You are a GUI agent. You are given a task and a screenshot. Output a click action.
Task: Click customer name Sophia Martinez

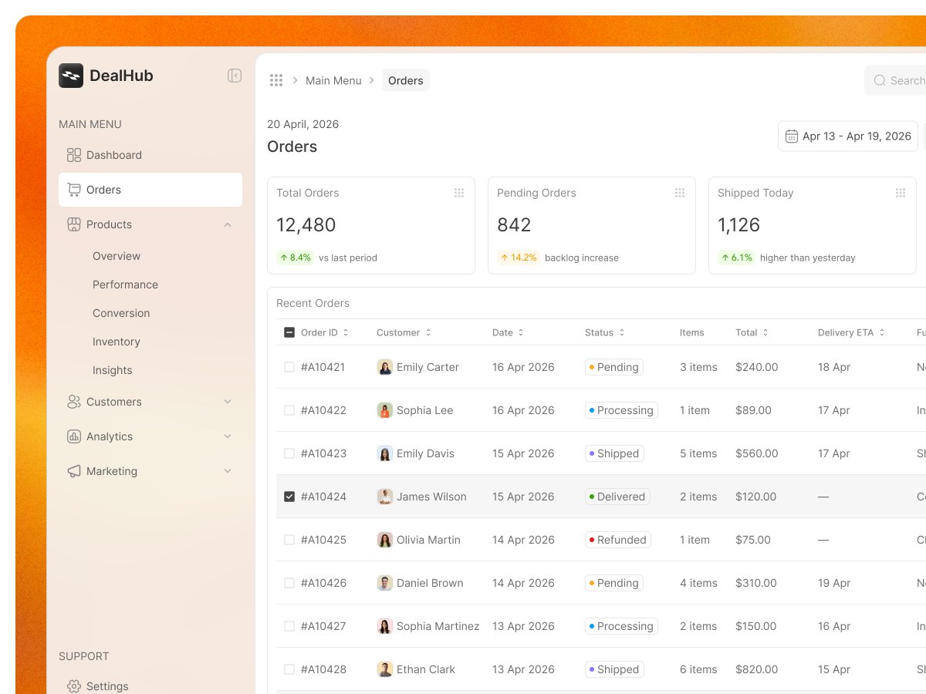point(438,626)
